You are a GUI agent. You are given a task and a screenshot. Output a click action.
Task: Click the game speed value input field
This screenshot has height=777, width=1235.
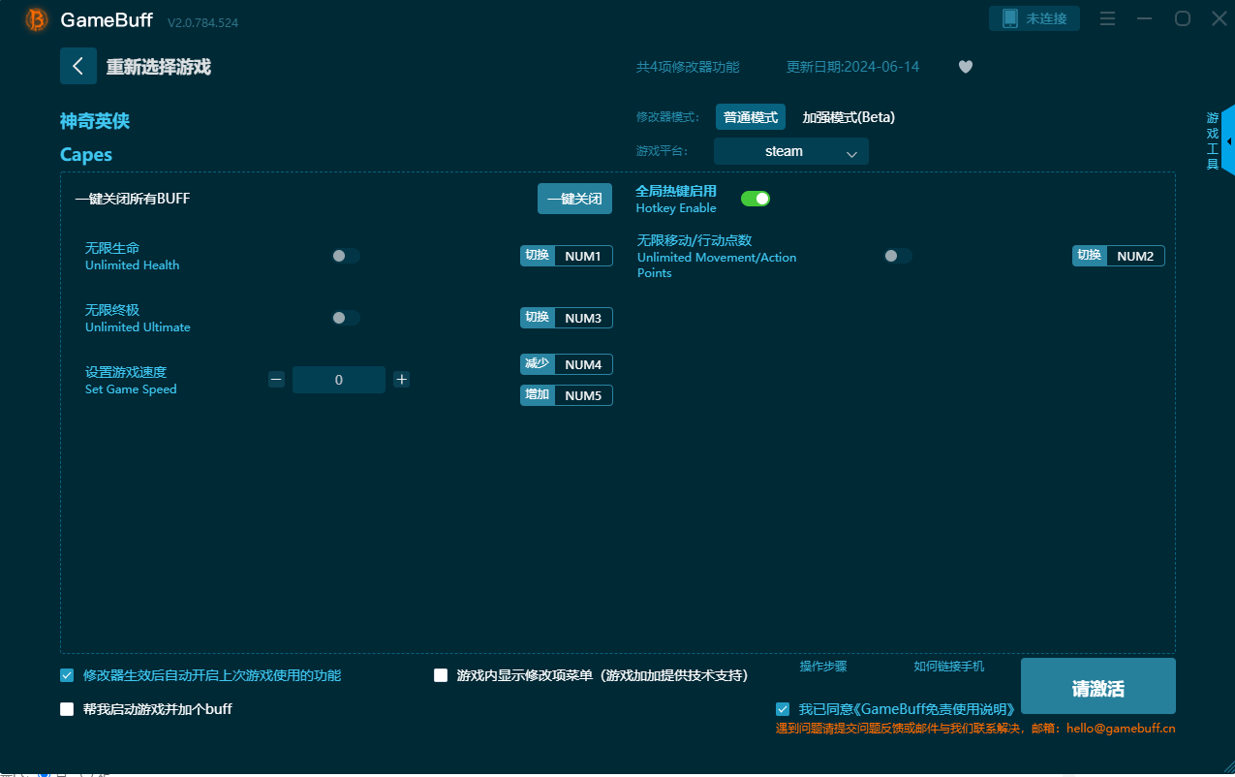(x=339, y=380)
